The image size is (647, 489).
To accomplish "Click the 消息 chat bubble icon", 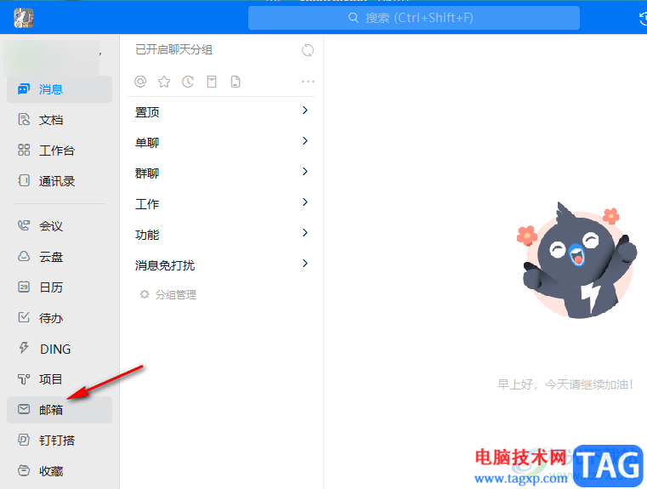I will point(24,88).
